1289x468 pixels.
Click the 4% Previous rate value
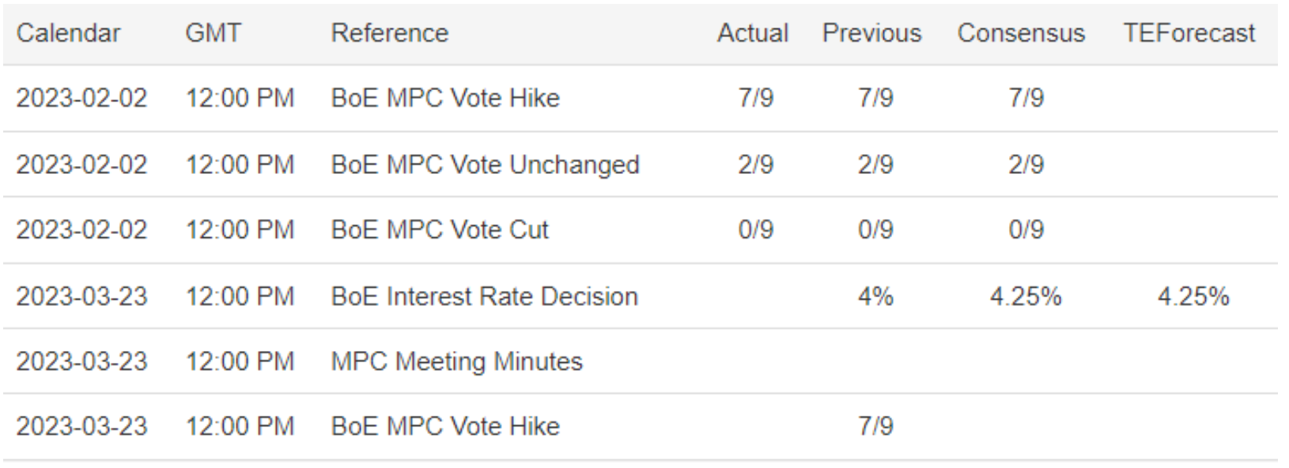pyautogui.click(x=875, y=296)
